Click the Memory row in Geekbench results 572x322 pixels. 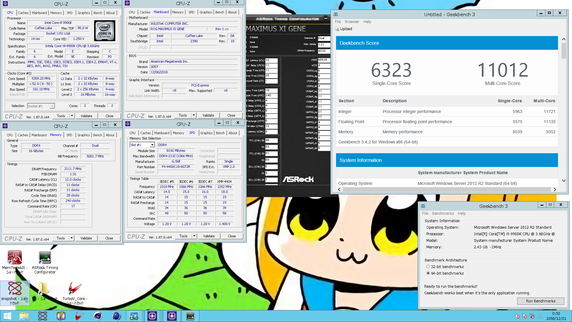(x=447, y=132)
